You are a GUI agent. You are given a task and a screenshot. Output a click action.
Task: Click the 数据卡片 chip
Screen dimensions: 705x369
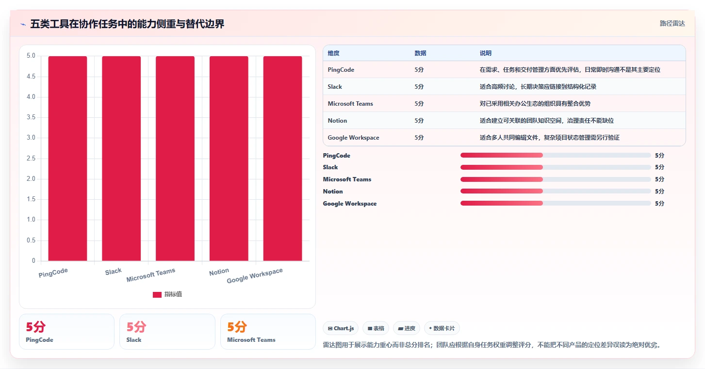tap(442, 328)
